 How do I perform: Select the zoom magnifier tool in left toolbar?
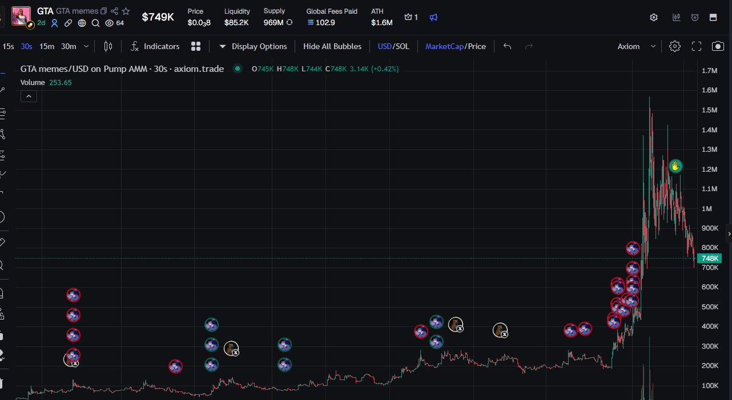[x=2, y=265]
